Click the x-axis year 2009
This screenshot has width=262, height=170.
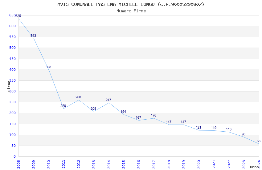(x=34, y=164)
